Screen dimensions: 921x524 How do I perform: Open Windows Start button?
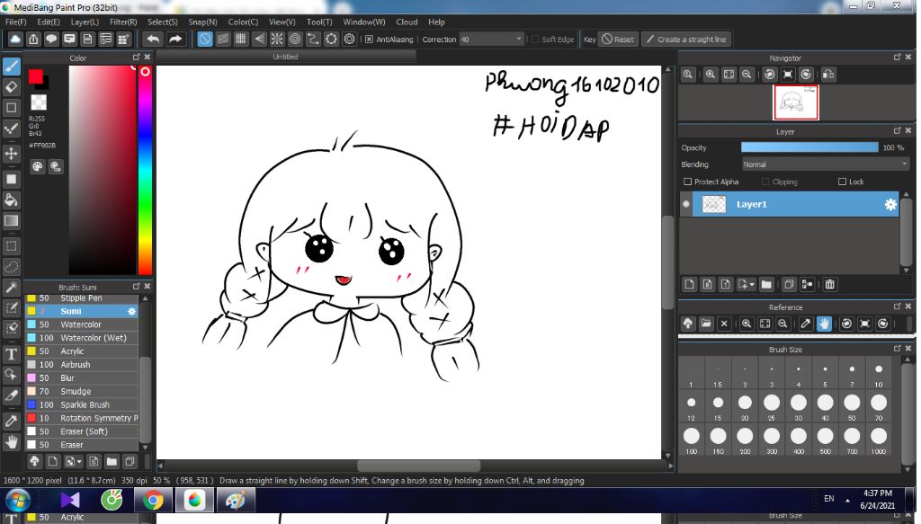coord(16,501)
